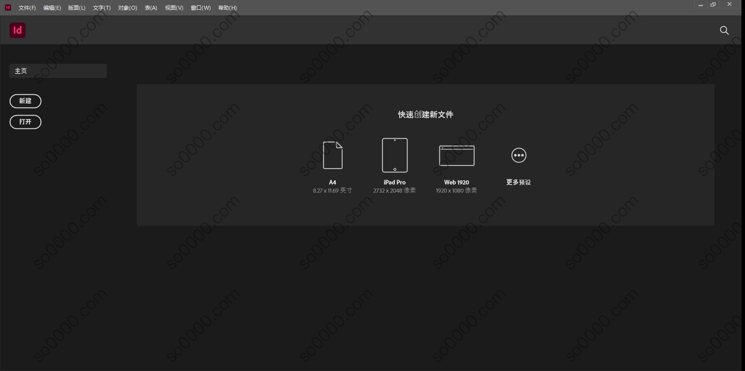This screenshot has height=371, width=745.
Task: Select the A4 document preset icon
Action: (333, 155)
